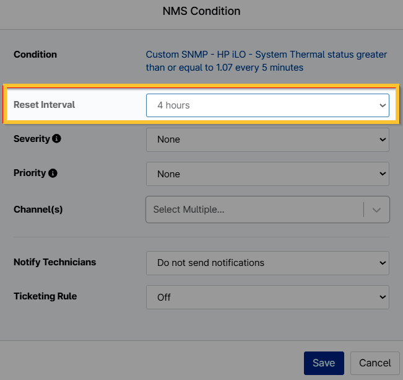Expand the Severity dropdown

coord(267,139)
